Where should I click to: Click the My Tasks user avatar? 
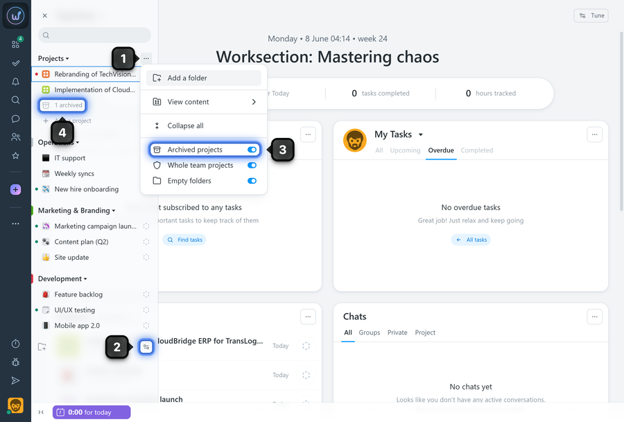[354, 141]
